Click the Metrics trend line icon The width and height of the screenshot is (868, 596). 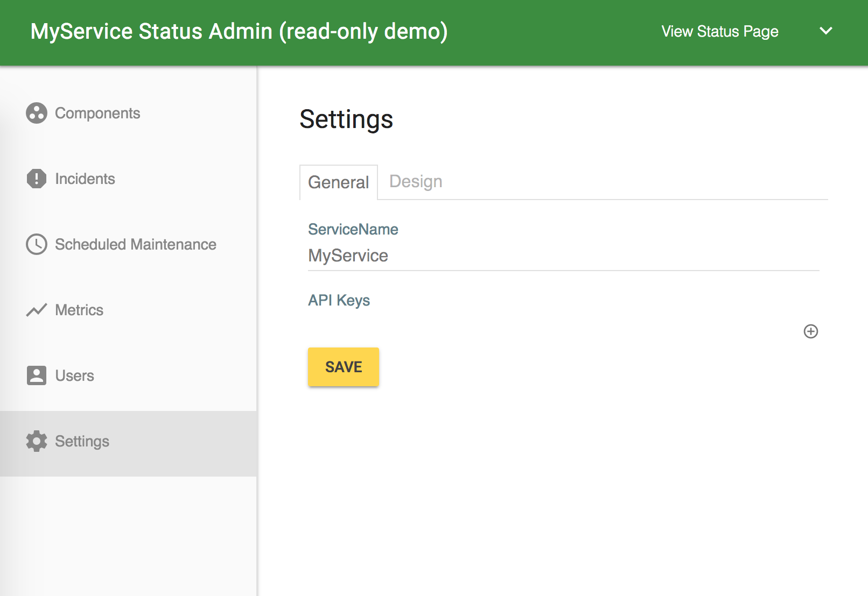37,310
